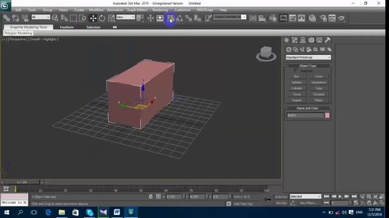Open the Help menu

point(223,10)
